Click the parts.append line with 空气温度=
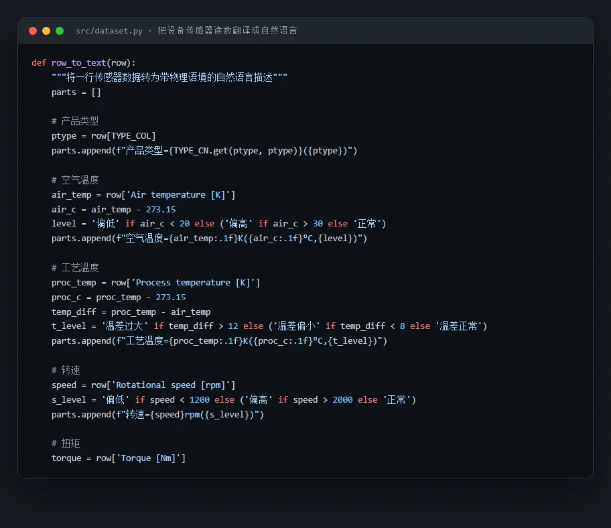Viewport: 611px width, 528px height. 209,239
